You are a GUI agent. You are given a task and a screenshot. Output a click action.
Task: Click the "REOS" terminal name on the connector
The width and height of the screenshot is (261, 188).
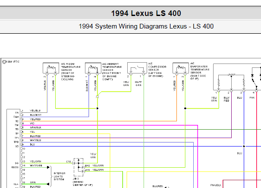pyautogui.click(x=15, y=167)
